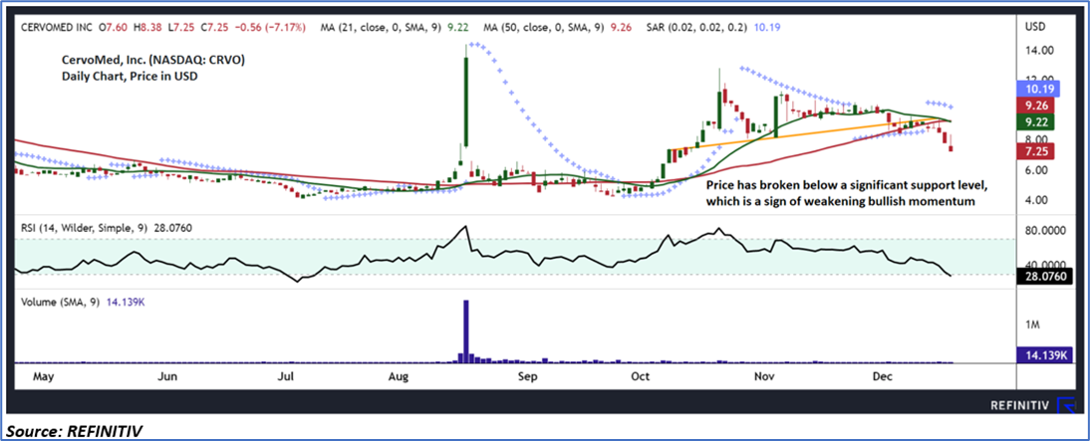Click the Jul label on time axis

click(286, 376)
